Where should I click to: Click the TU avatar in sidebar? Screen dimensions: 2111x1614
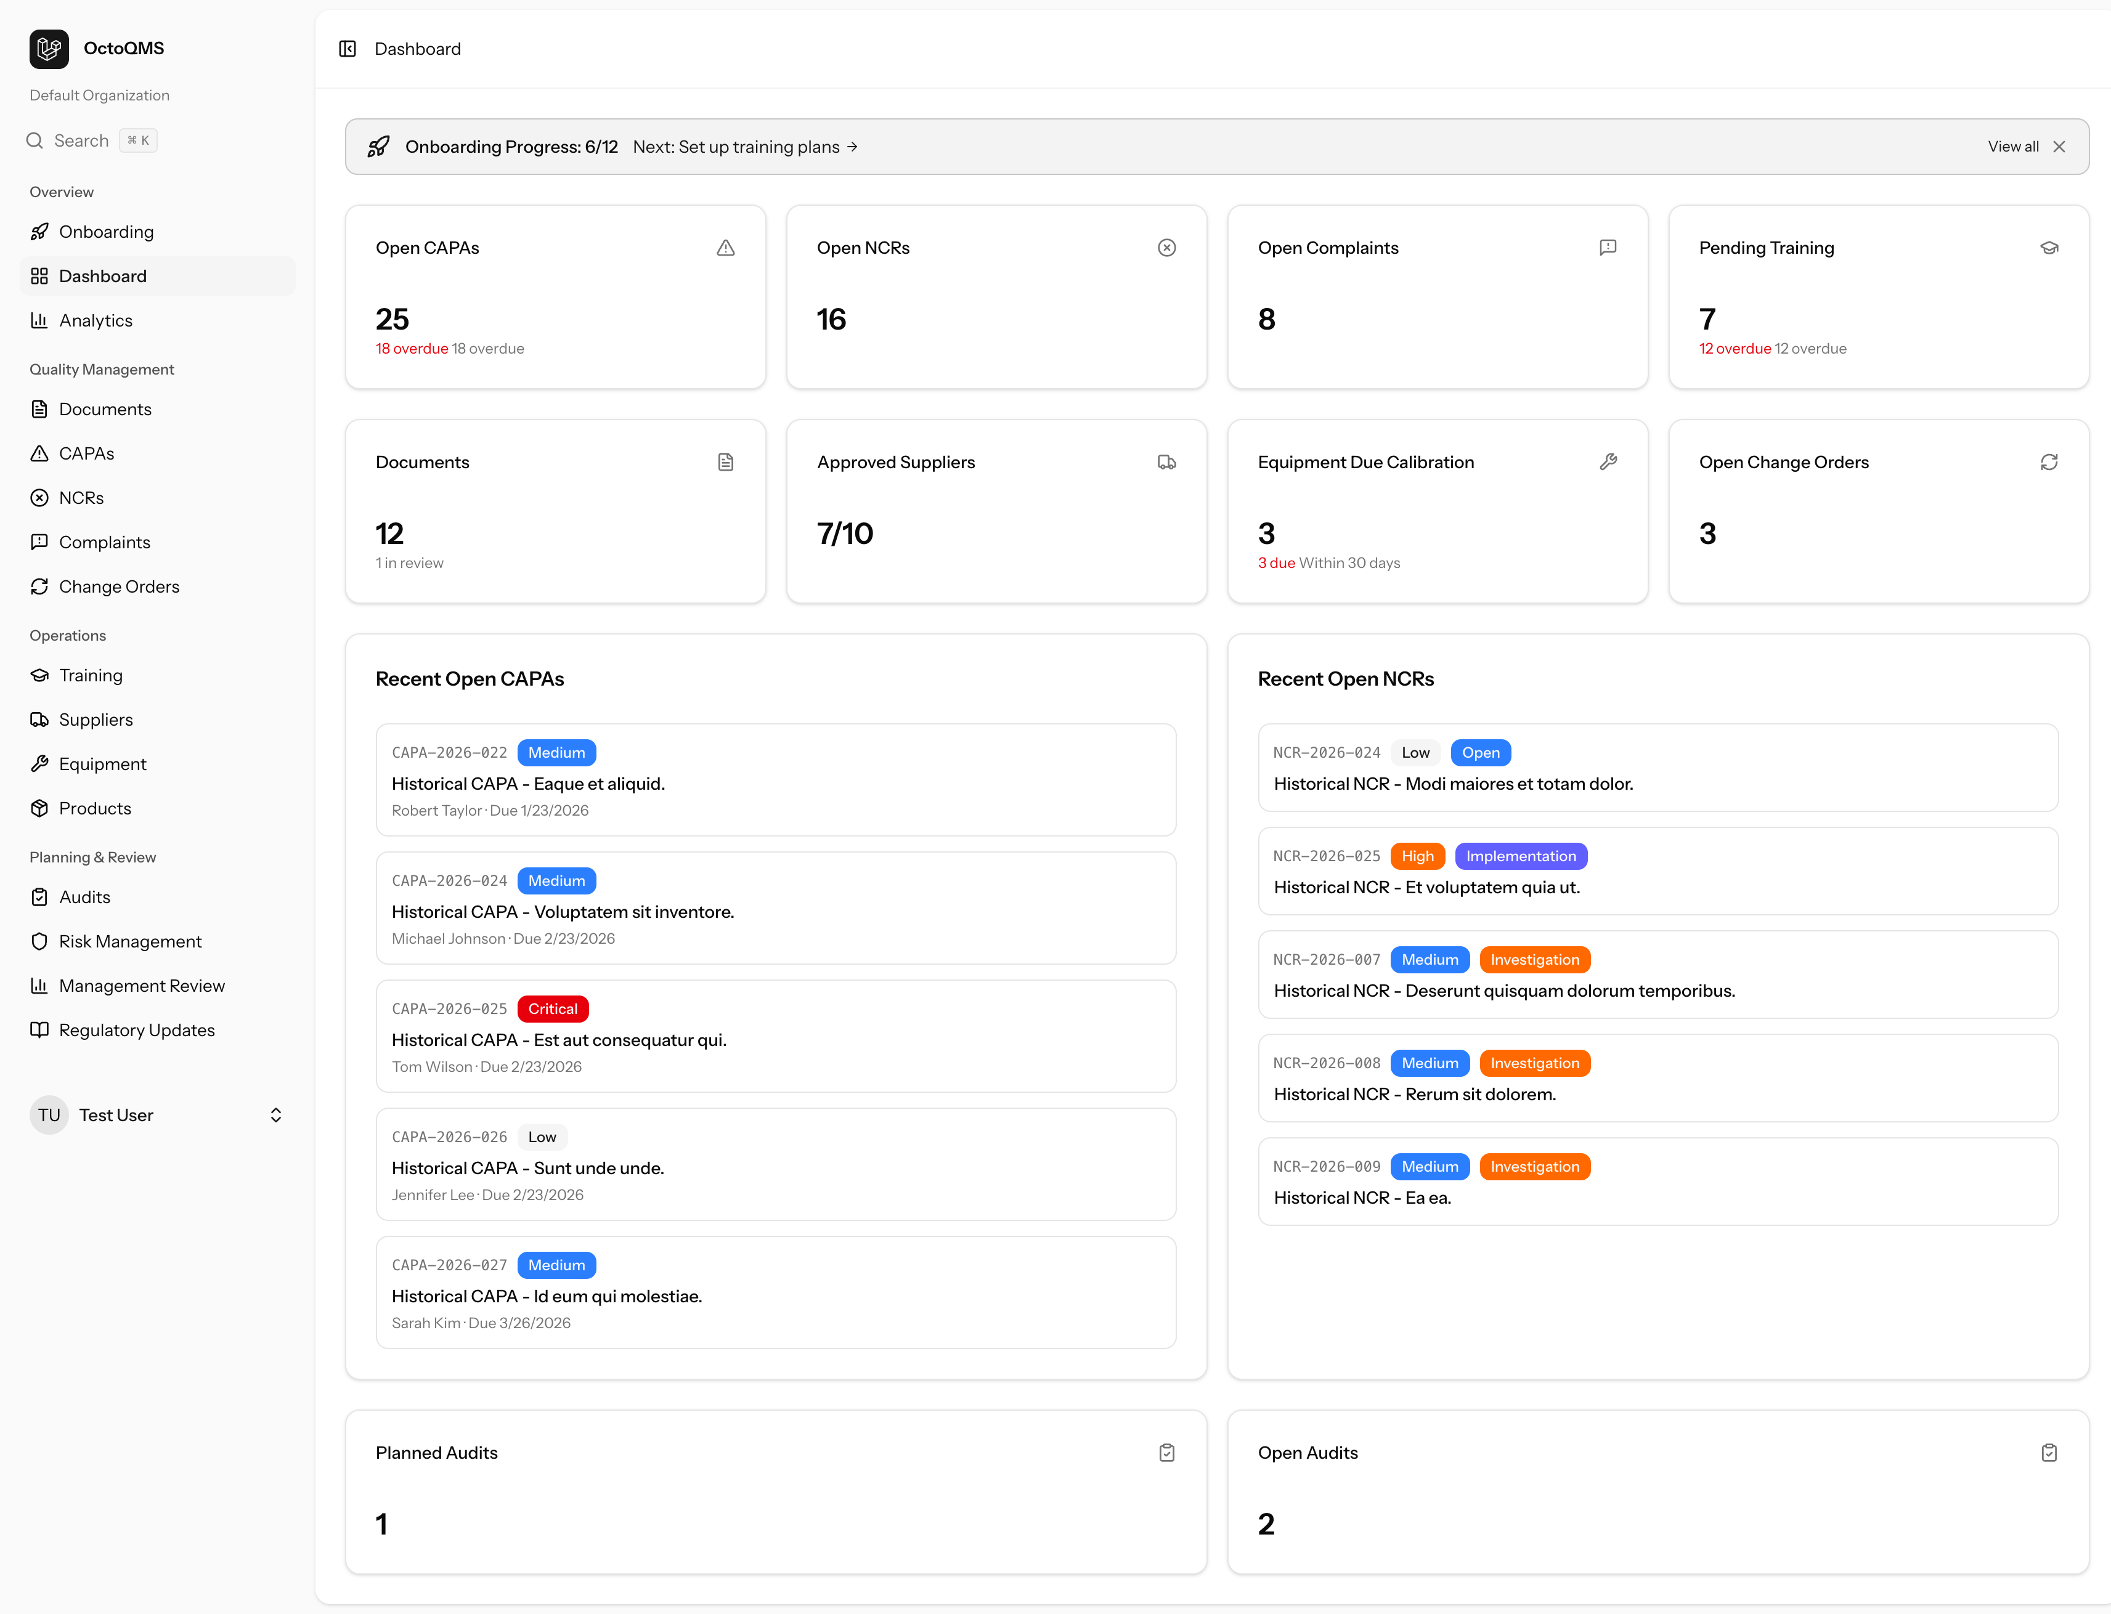click(x=49, y=1116)
